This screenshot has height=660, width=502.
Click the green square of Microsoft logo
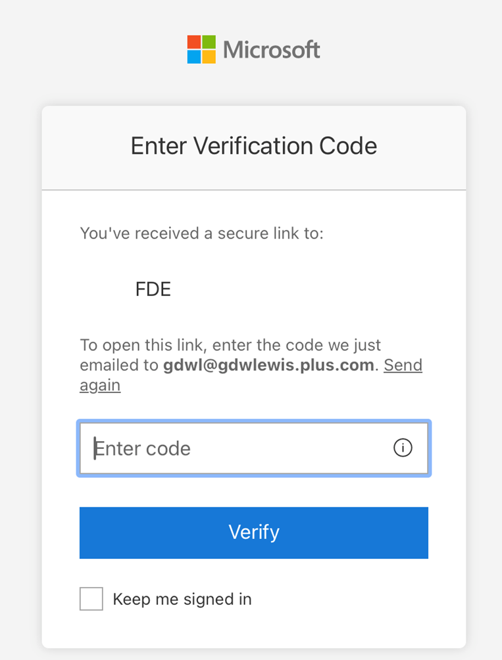pyautogui.click(x=209, y=41)
